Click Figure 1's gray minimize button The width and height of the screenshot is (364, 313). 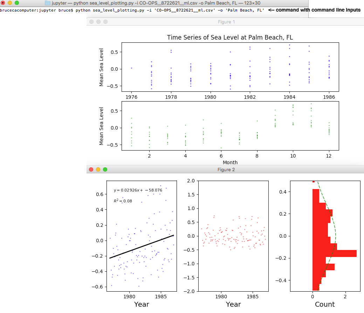(x=98, y=22)
